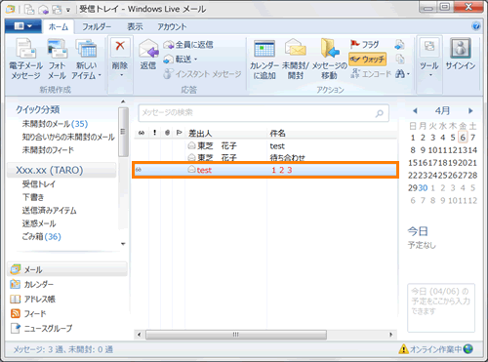Switch to the ホーム tab
The image size is (488, 362).
[x=59, y=26]
